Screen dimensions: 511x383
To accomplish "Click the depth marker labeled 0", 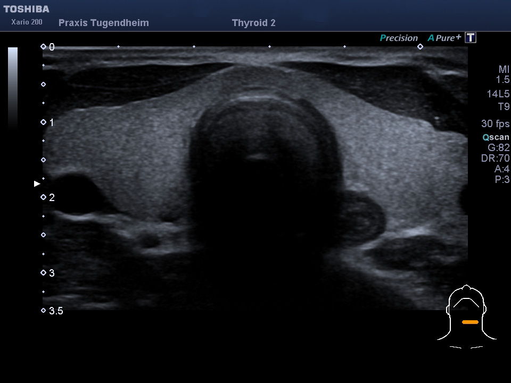I will (47, 47).
